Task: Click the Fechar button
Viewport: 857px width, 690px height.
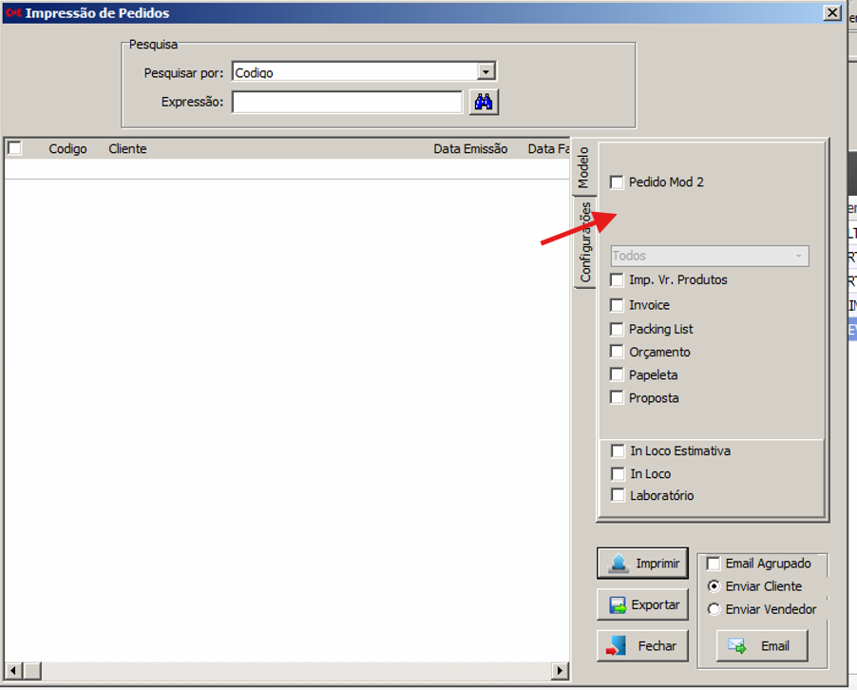Action: tap(642, 645)
